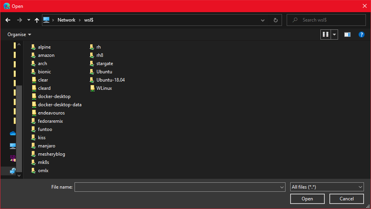Image resolution: width=371 pixels, height=209 pixels.
Task: Open the All files type dropdown
Action: click(x=327, y=187)
